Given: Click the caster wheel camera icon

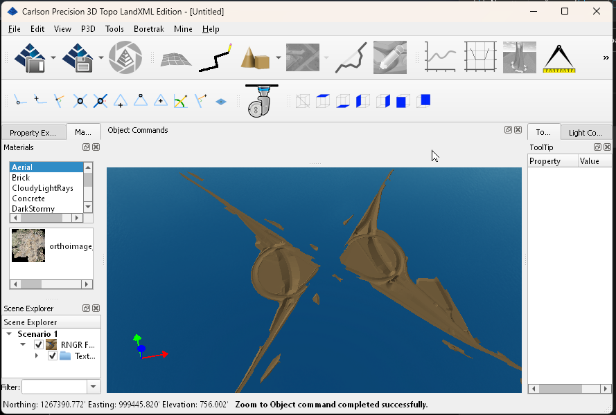Looking at the screenshot, I should [261, 100].
